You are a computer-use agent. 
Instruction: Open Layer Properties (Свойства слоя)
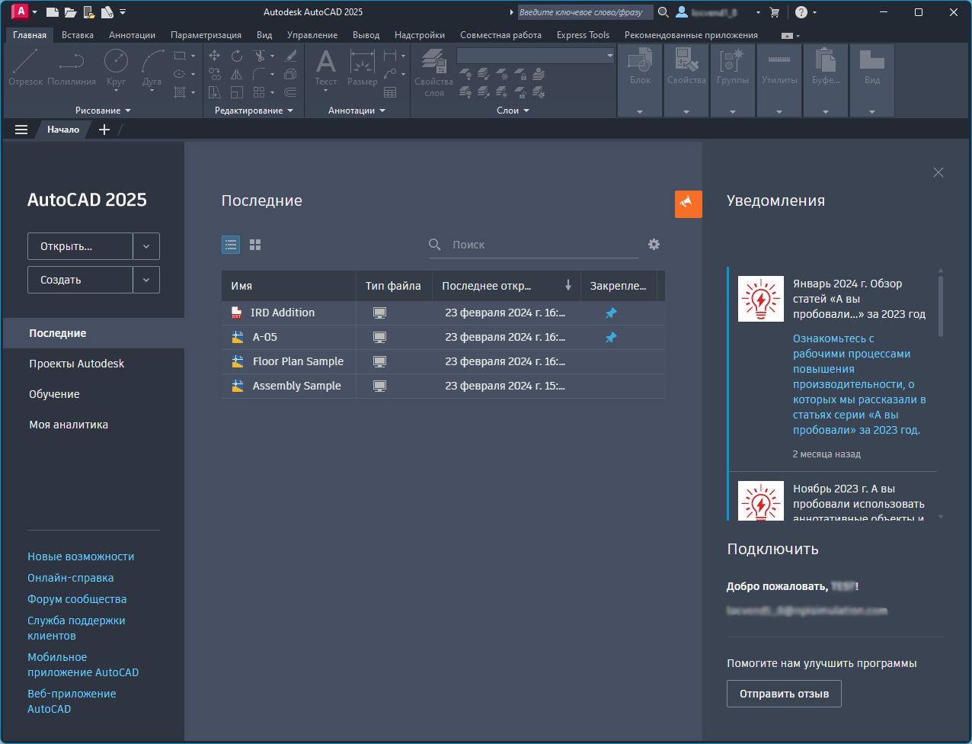click(x=433, y=72)
